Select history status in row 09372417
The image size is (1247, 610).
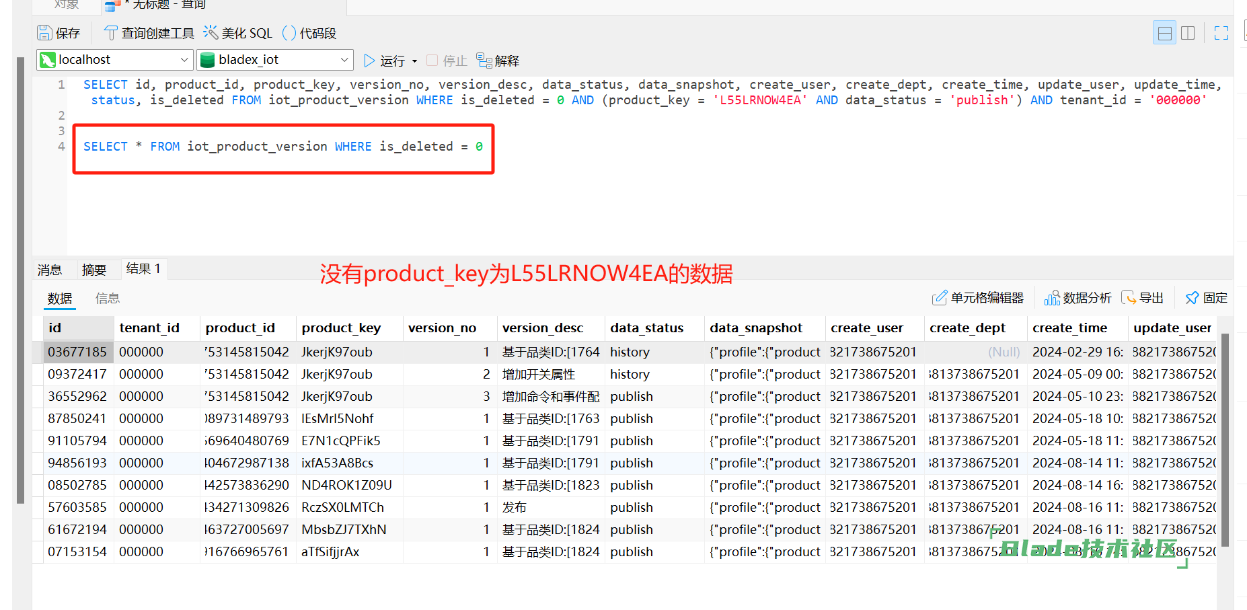click(x=654, y=374)
